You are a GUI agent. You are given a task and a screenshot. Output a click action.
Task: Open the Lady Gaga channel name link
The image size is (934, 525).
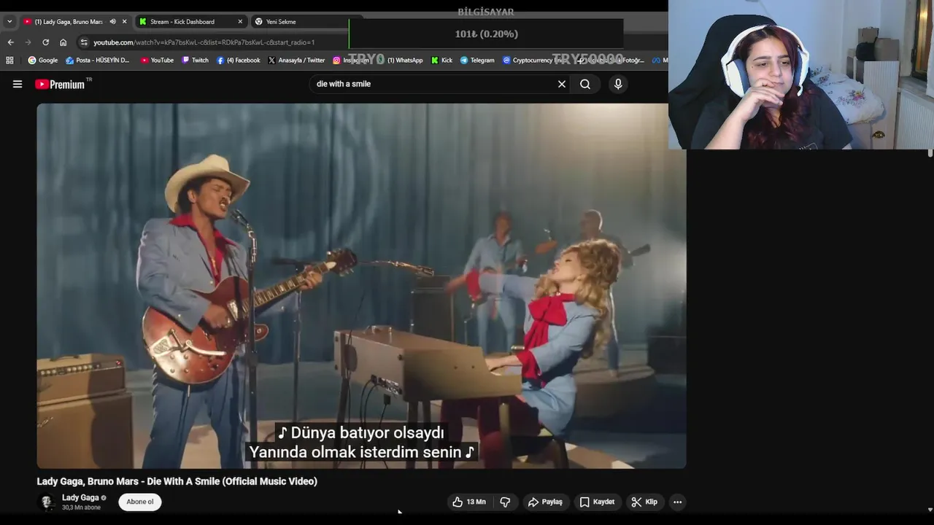tap(80, 497)
